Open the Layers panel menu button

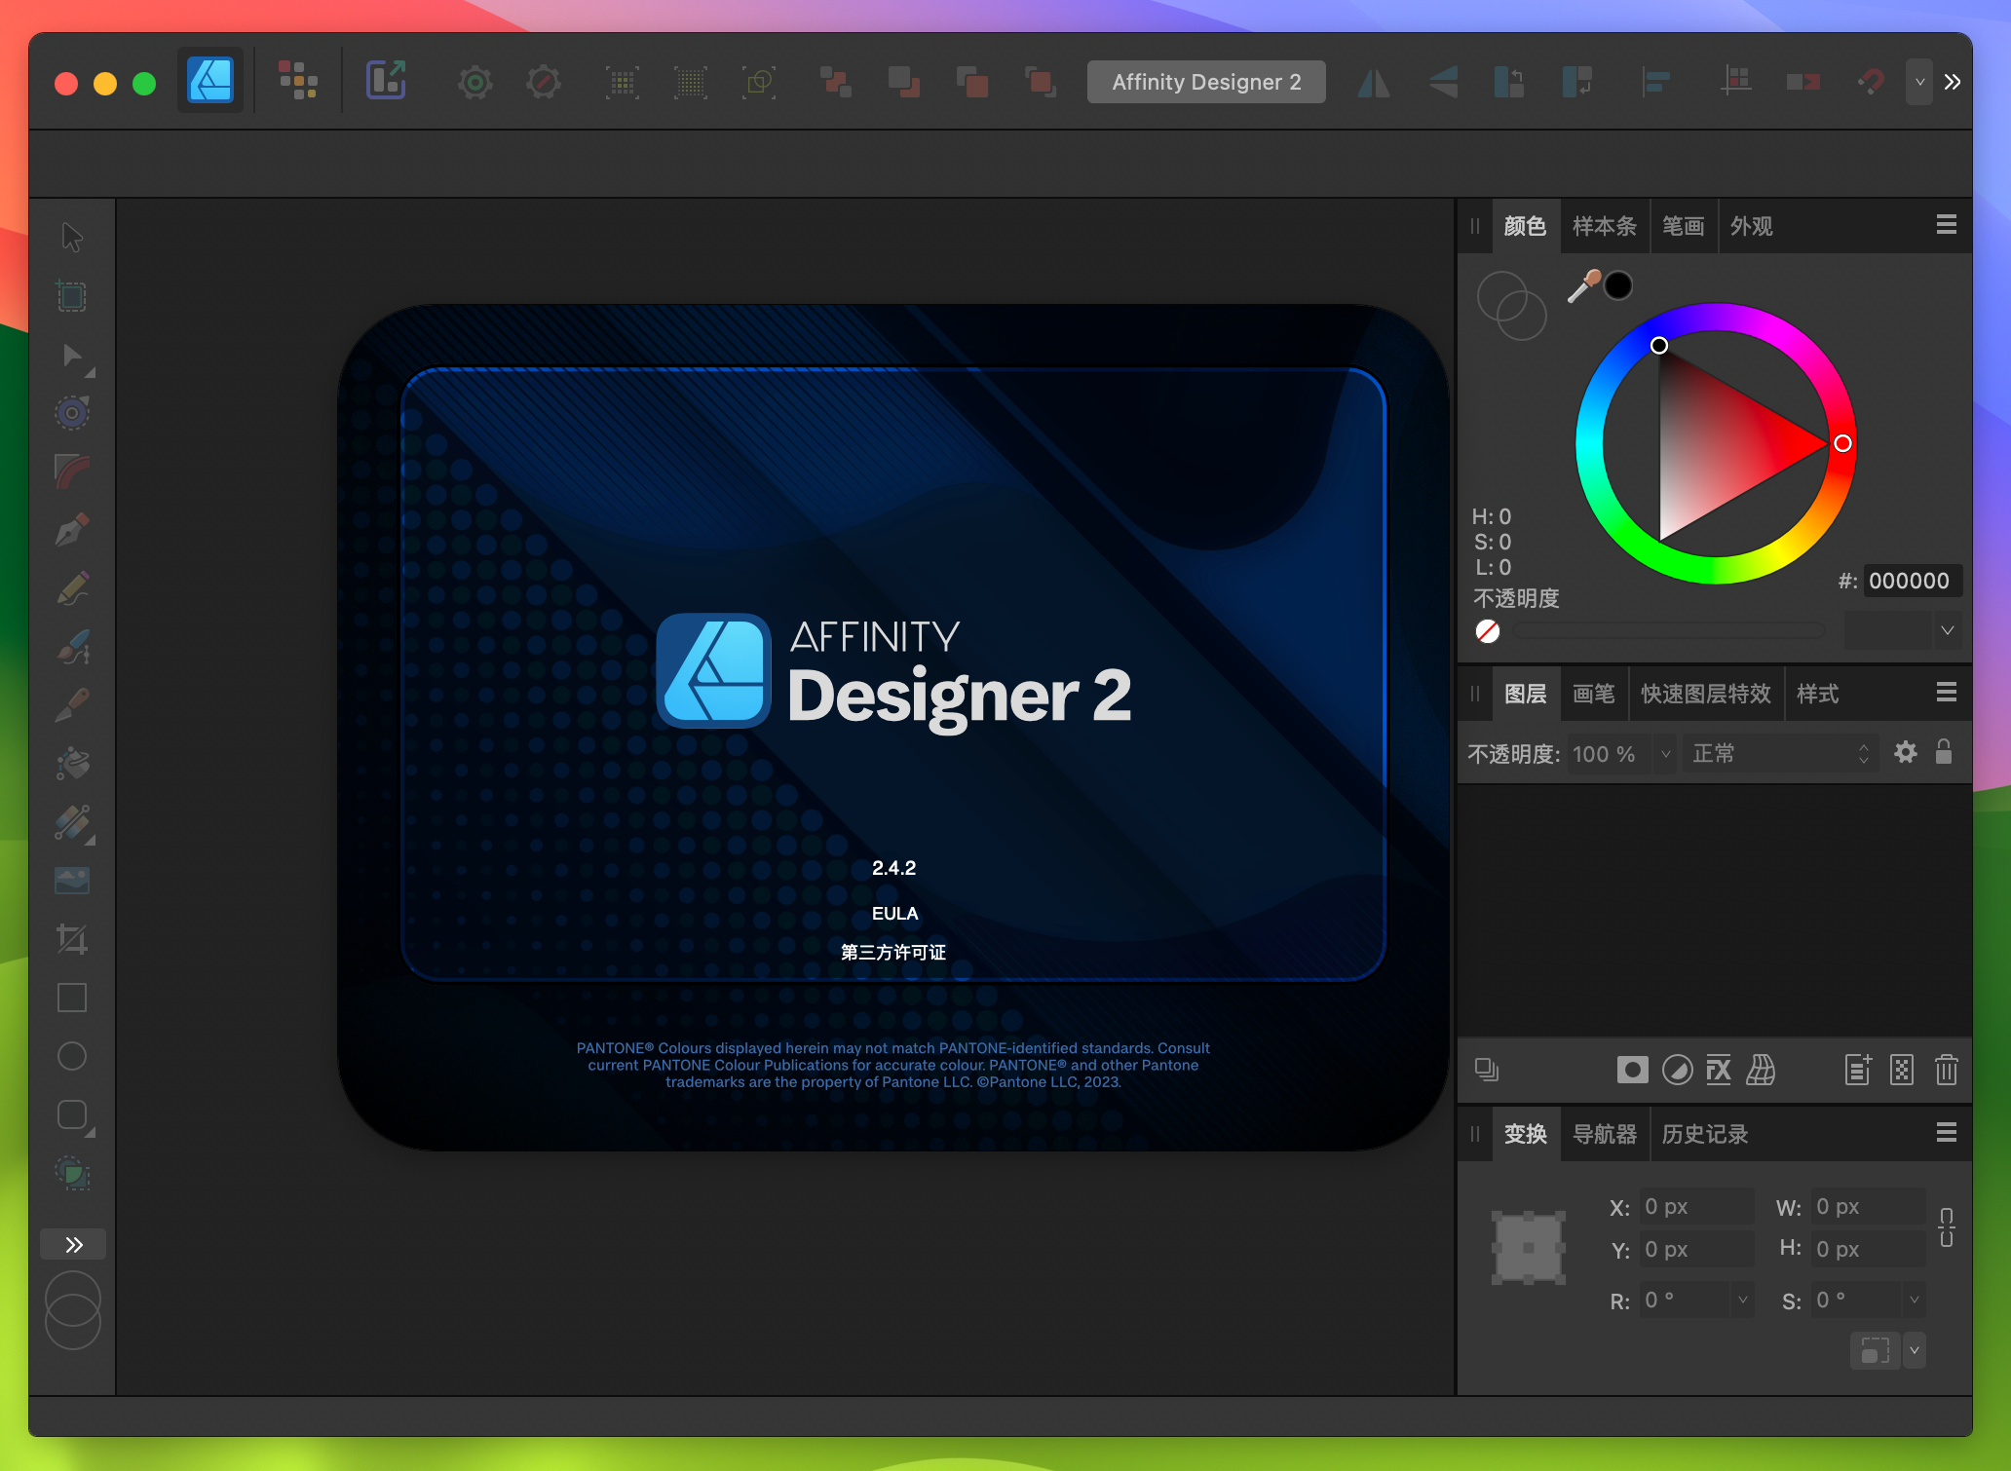pos(1946,692)
